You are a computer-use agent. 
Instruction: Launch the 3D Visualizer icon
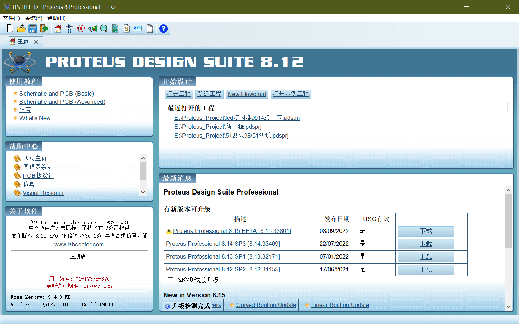tap(92, 28)
